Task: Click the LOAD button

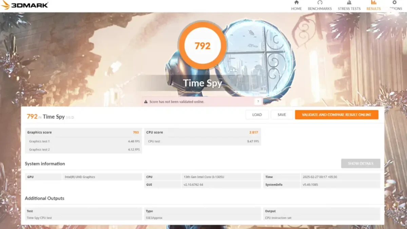Action: point(257,115)
